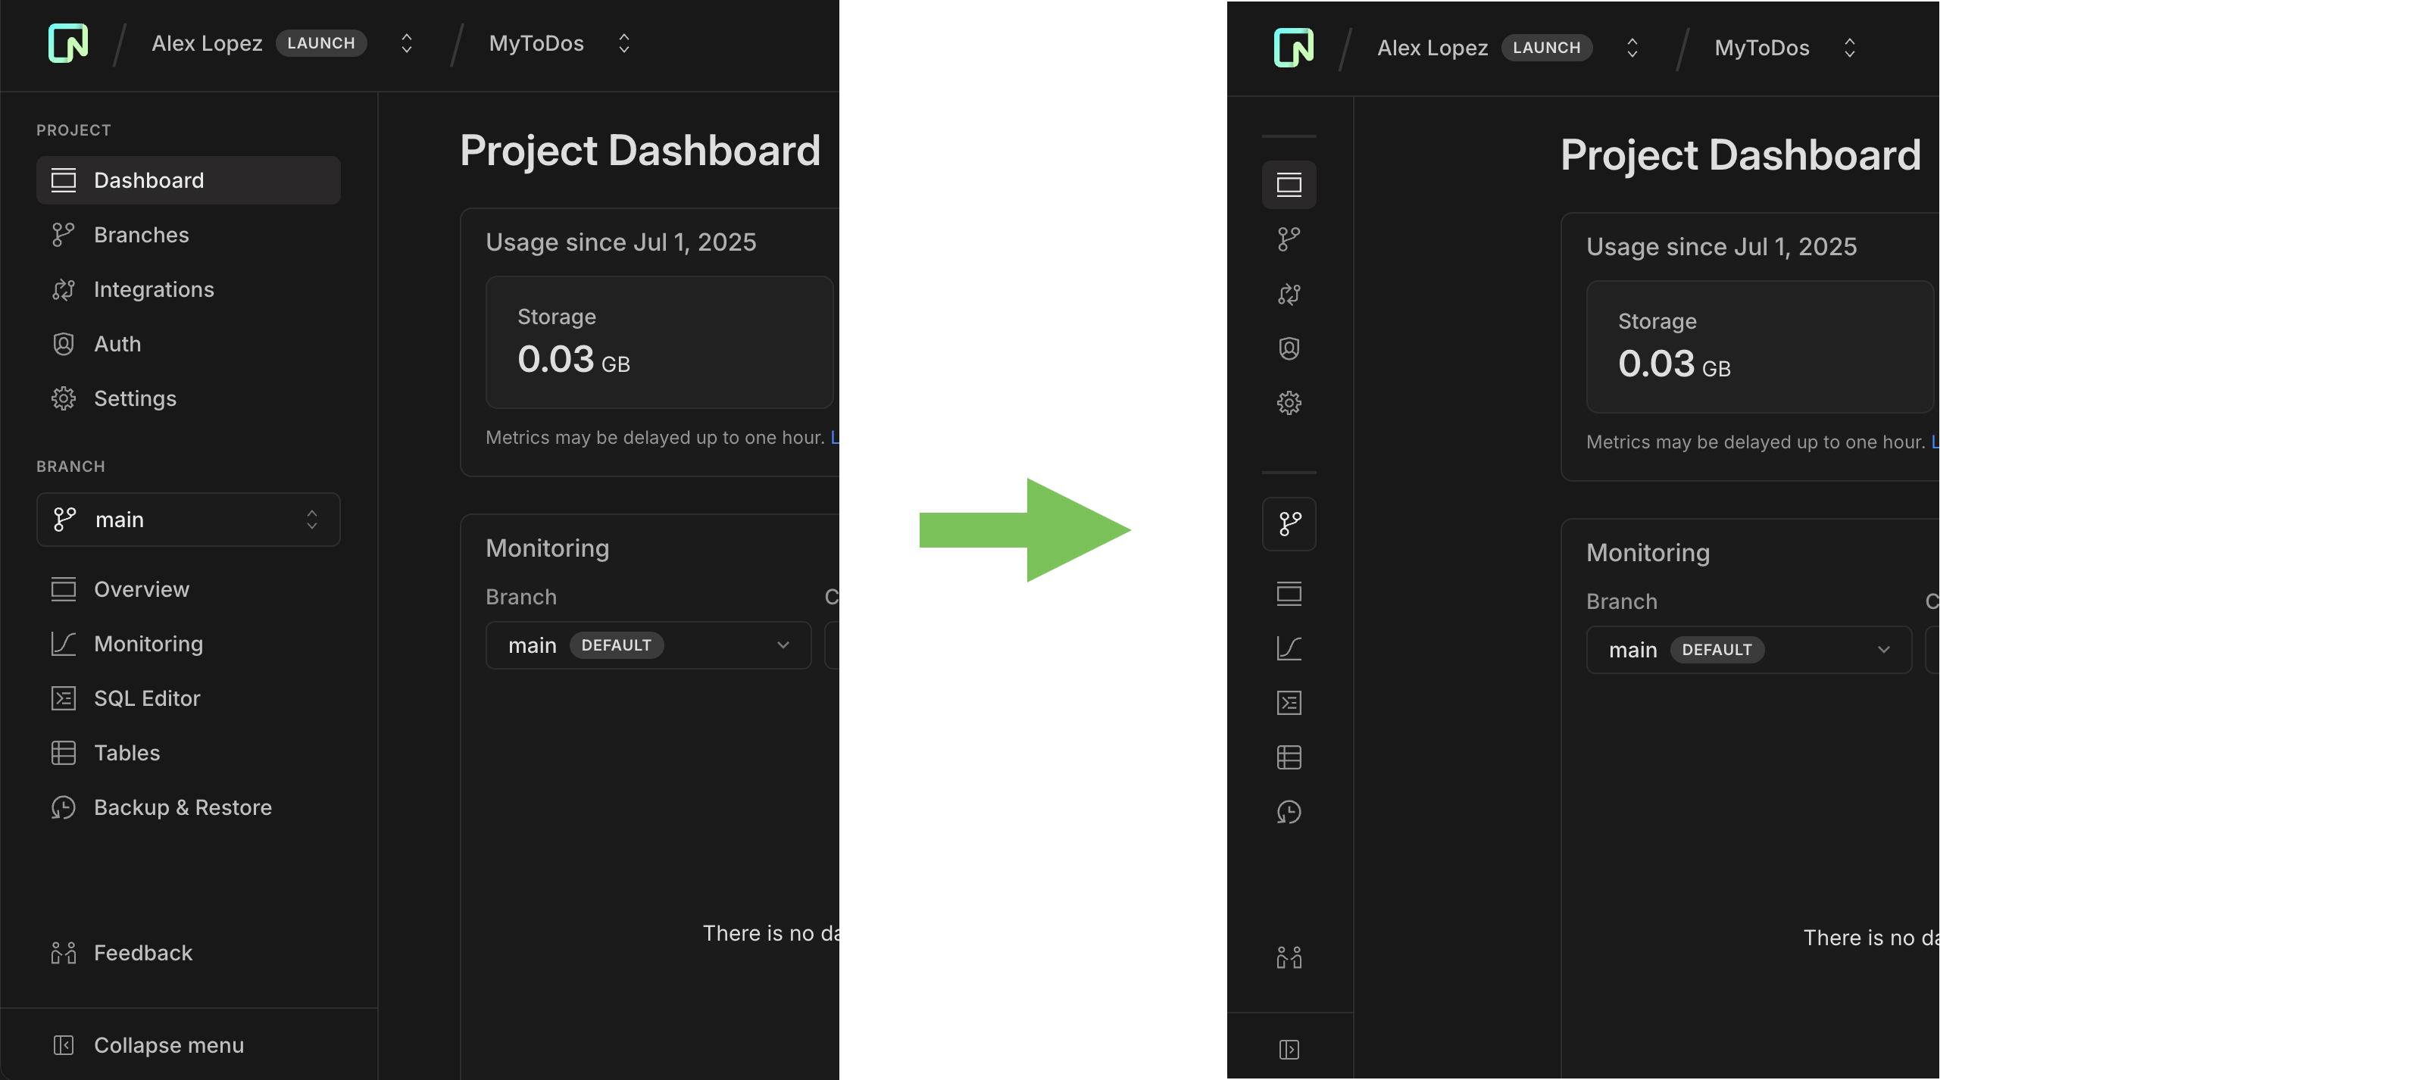Expand main DEFAULT branch dropdown in left view
This screenshot has height=1080, width=2412.
pos(648,646)
